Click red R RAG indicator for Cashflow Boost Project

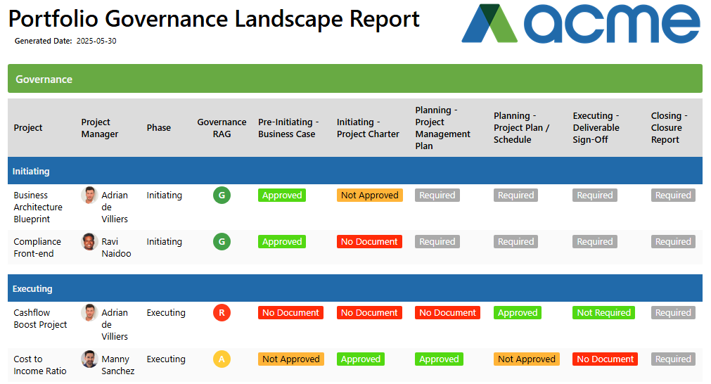coord(222,313)
